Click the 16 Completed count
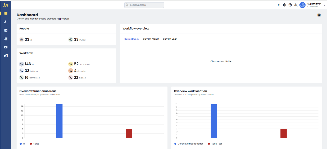 tap(27, 78)
